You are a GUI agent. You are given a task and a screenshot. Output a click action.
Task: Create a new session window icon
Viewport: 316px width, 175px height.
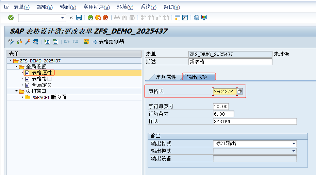pos(177,18)
